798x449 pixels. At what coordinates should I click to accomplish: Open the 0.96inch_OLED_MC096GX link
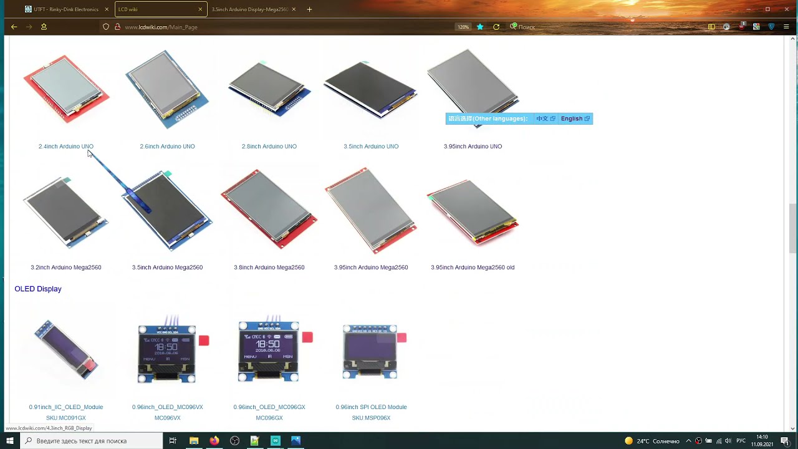[x=269, y=407]
